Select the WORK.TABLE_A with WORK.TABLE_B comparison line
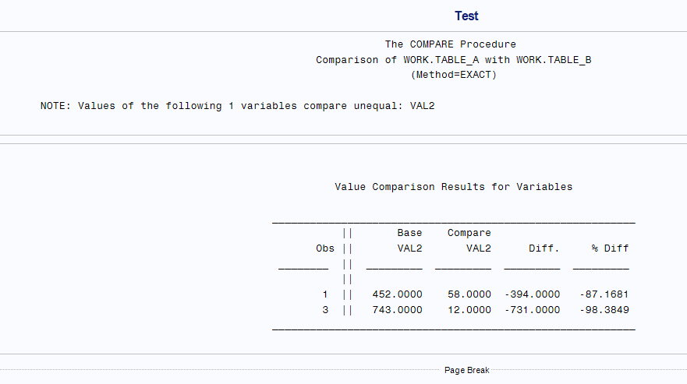 coord(453,60)
